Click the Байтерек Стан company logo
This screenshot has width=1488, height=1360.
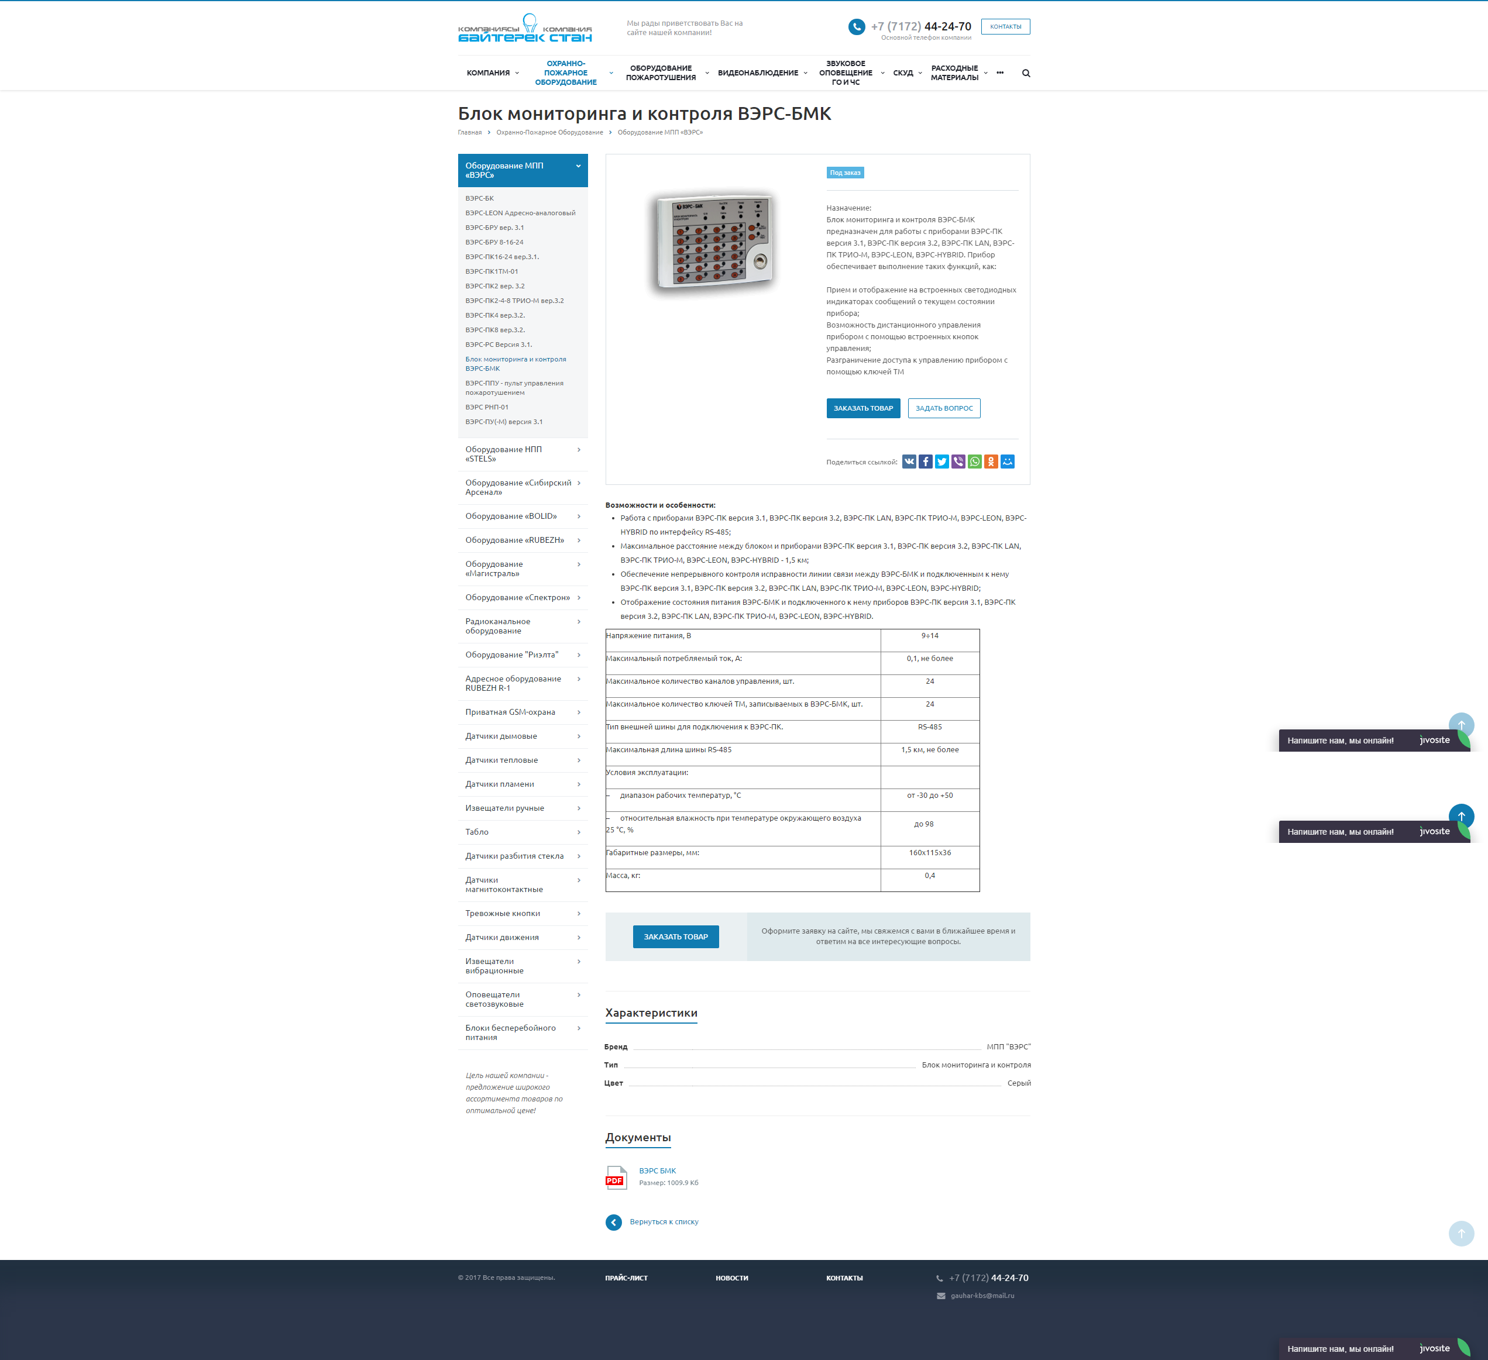525,28
